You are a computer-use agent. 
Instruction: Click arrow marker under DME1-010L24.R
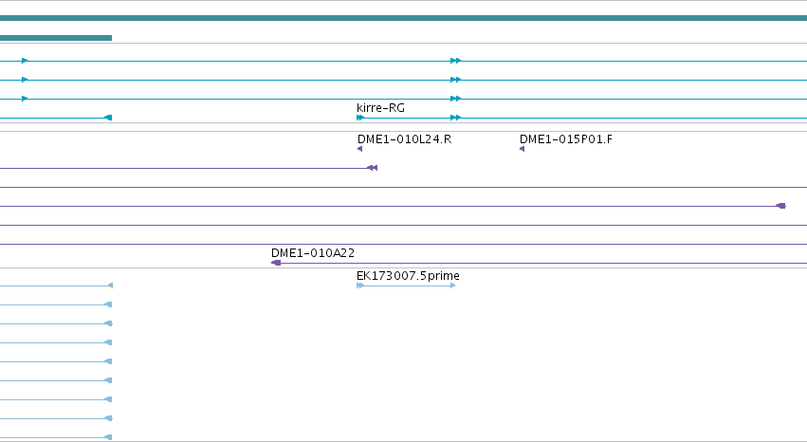pyautogui.click(x=359, y=149)
